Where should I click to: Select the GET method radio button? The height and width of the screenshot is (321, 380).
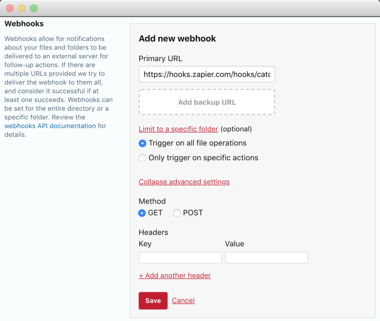click(142, 213)
